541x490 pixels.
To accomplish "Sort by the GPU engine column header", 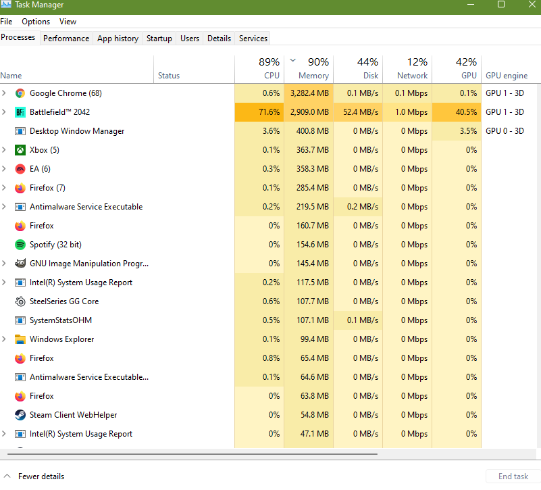I will pyautogui.click(x=507, y=76).
